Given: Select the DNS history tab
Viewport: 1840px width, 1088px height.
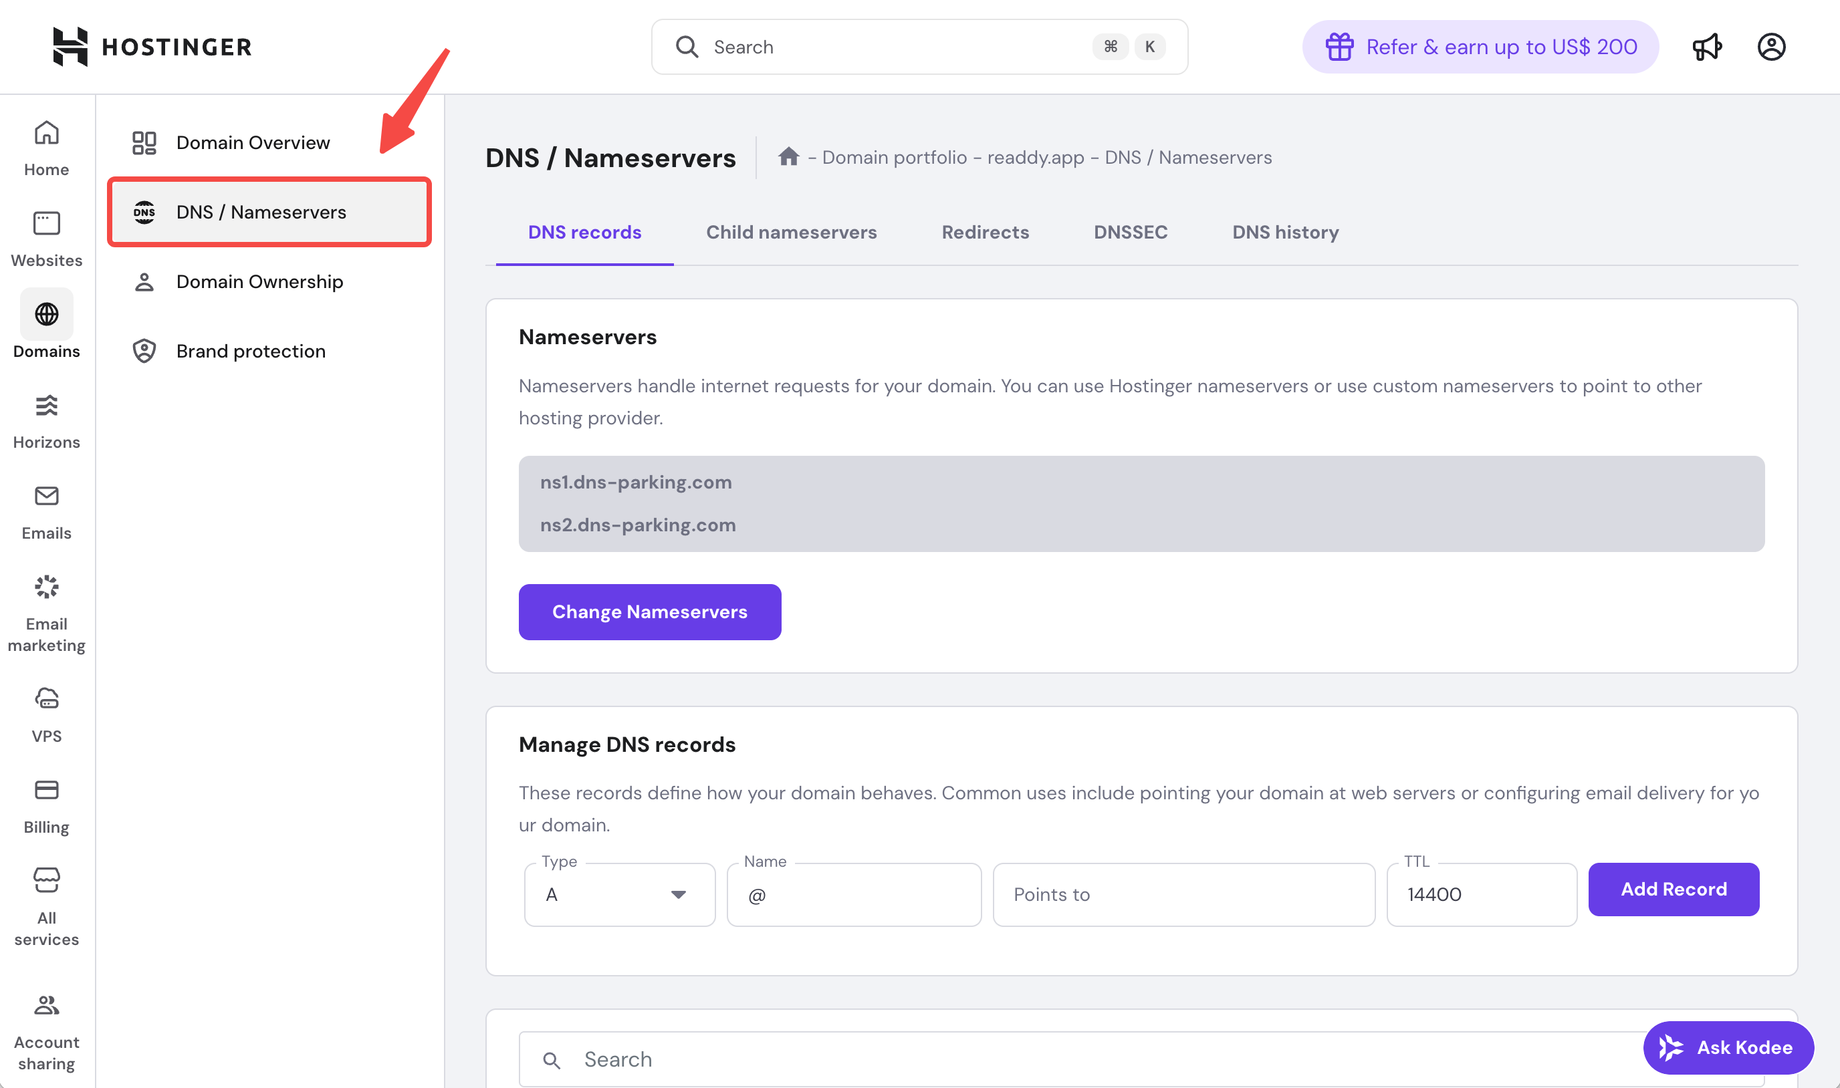Looking at the screenshot, I should pyautogui.click(x=1285, y=233).
